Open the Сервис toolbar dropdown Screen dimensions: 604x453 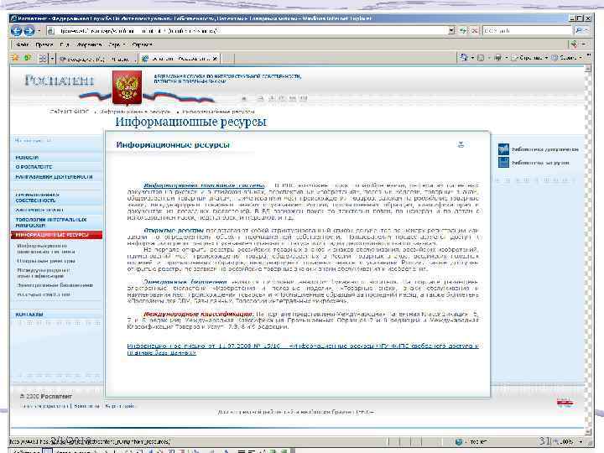(566, 58)
